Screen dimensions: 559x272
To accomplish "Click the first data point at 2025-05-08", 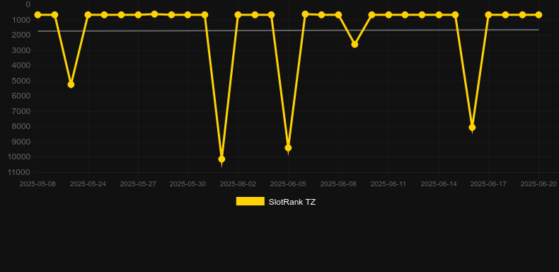I will (x=38, y=15).
